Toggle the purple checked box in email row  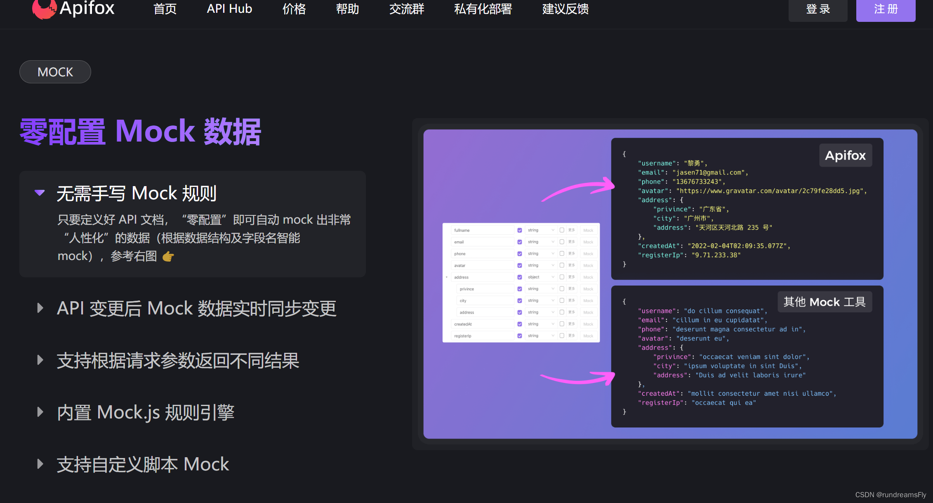point(520,242)
